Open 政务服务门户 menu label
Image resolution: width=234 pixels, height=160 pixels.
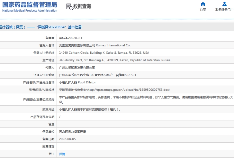pos(224,10)
